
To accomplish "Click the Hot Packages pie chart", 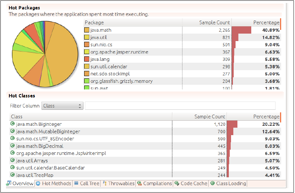I will point(45,54).
